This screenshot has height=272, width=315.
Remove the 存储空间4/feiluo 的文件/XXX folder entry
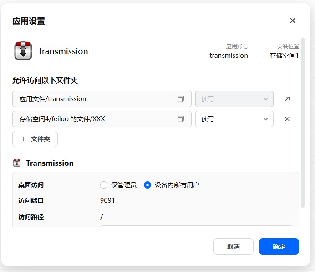(x=287, y=119)
